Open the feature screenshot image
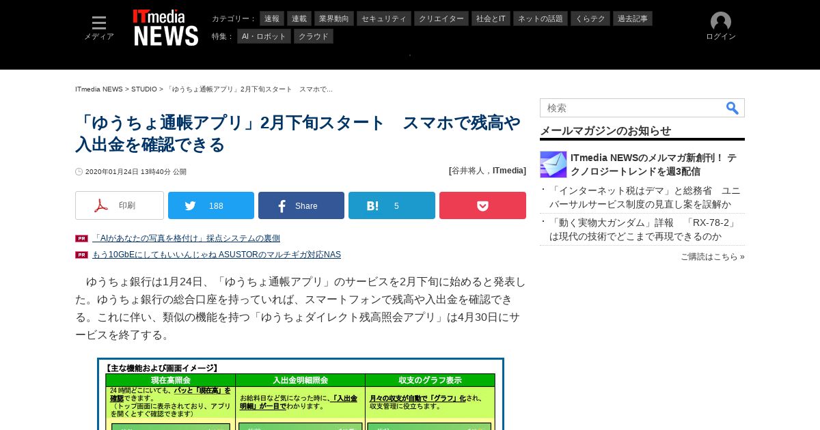The height and width of the screenshot is (430, 820). (x=301, y=394)
